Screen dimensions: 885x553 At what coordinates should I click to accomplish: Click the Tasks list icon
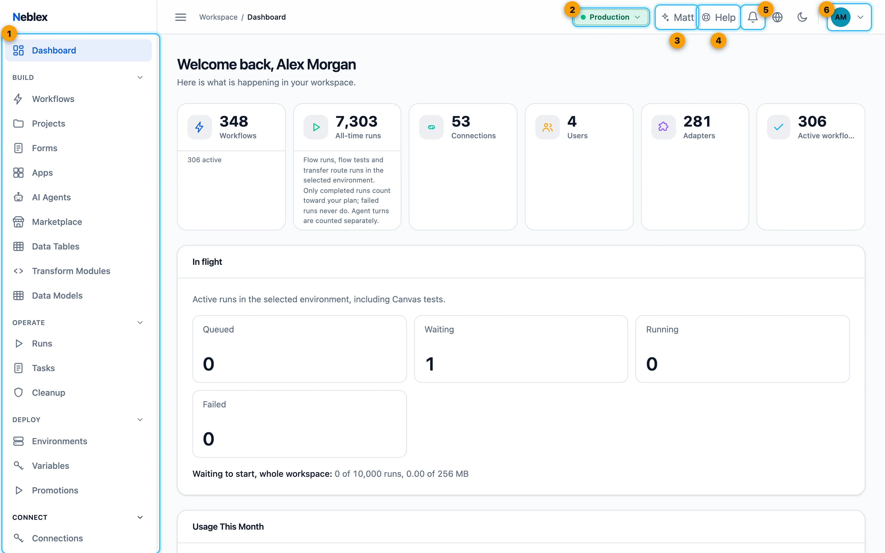pos(18,368)
